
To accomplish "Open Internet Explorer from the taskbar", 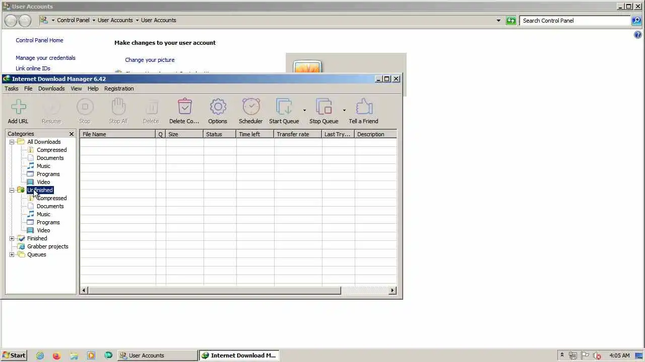I will pyautogui.click(x=40, y=355).
